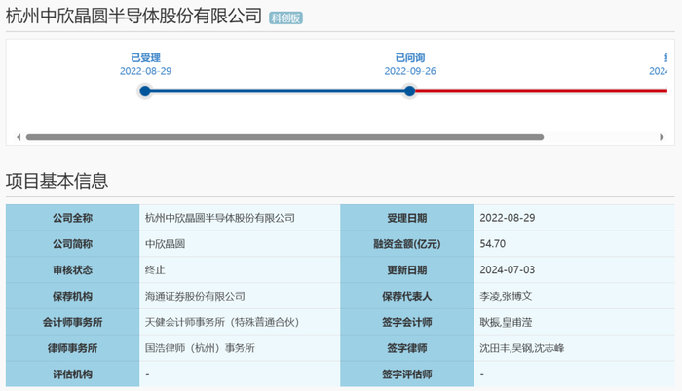
Task: Select the 已受理 stage label
Action: (146, 57)
